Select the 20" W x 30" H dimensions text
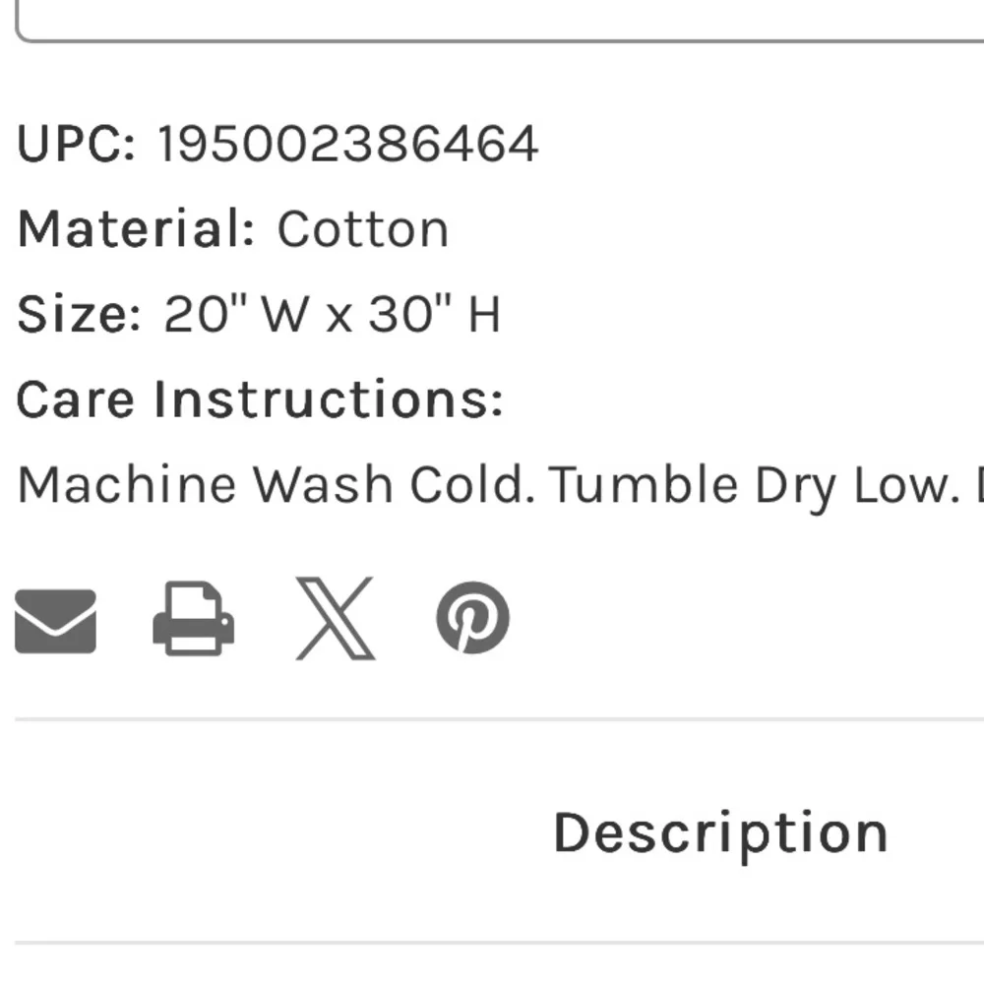The height and width of the screenshot is (984, 984). pos(332,313)
